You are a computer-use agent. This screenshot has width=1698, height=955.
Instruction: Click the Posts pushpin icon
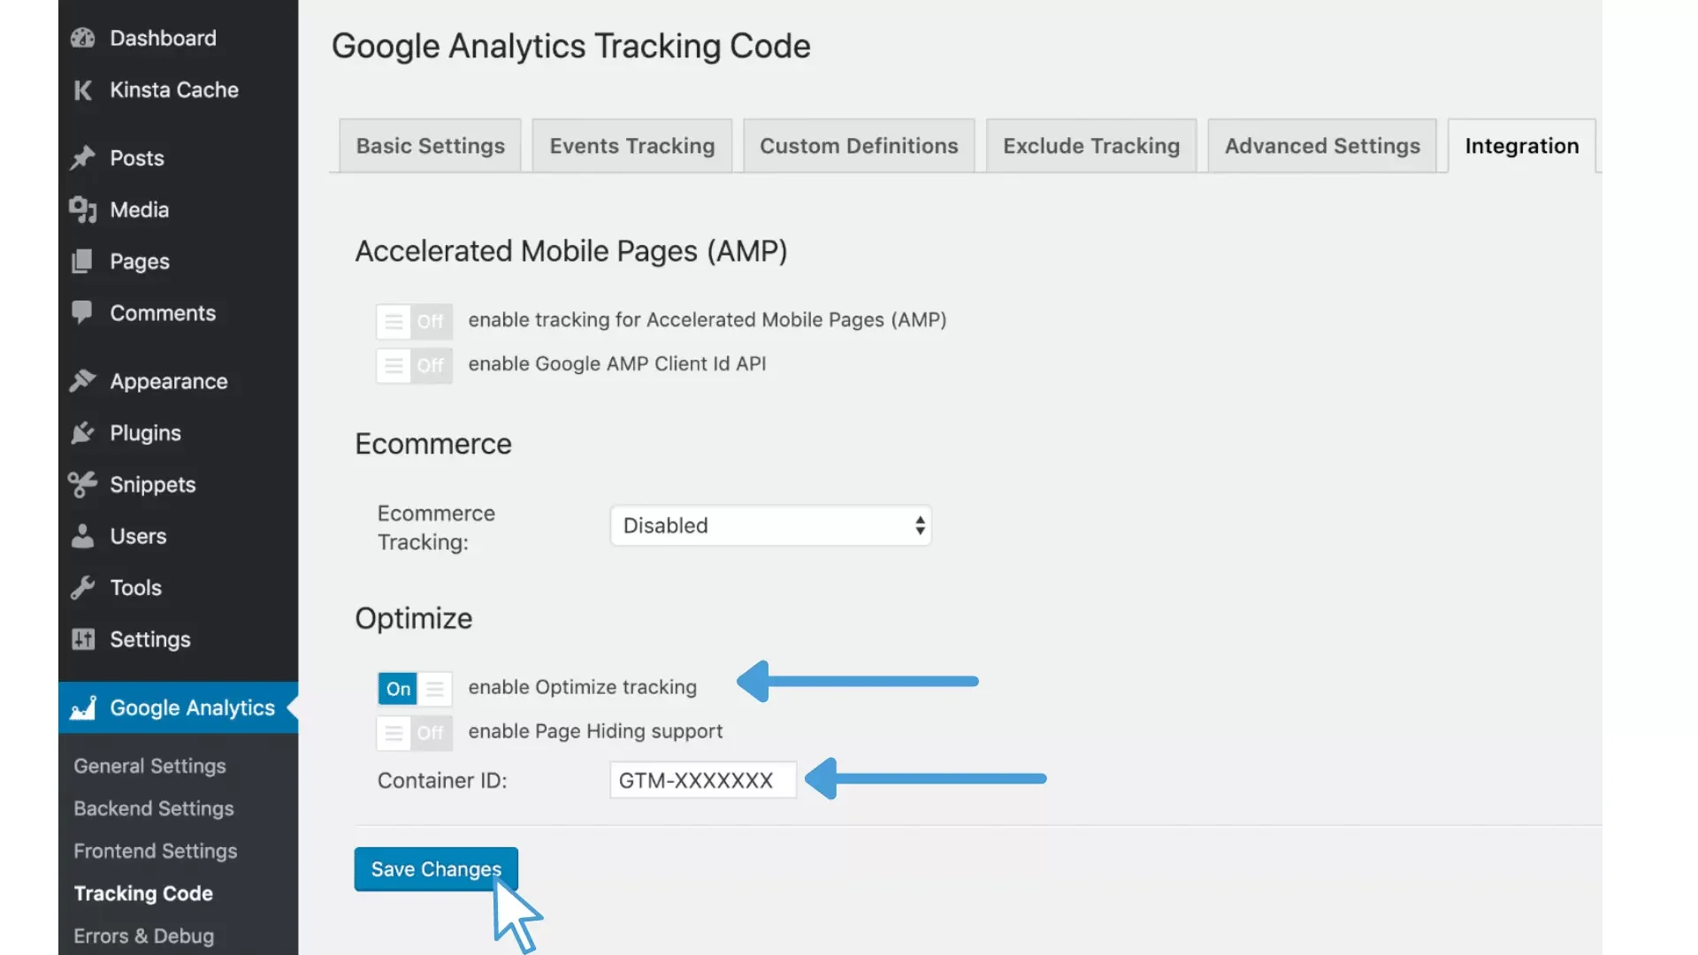pos(82,158)
